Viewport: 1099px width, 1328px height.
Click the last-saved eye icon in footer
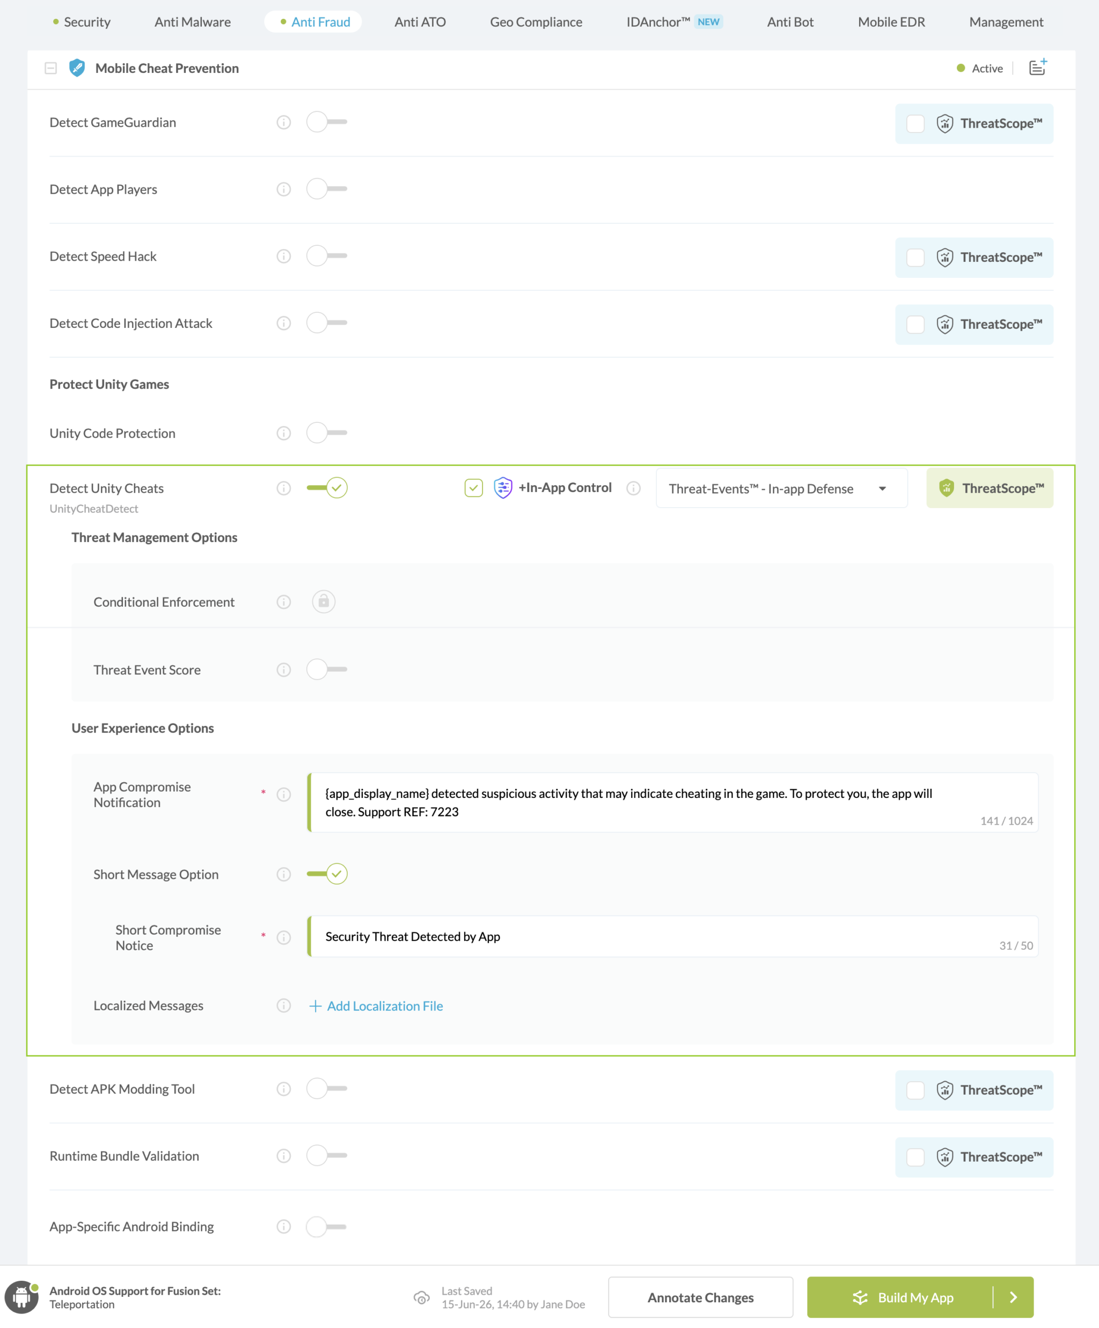point(421,1297)
